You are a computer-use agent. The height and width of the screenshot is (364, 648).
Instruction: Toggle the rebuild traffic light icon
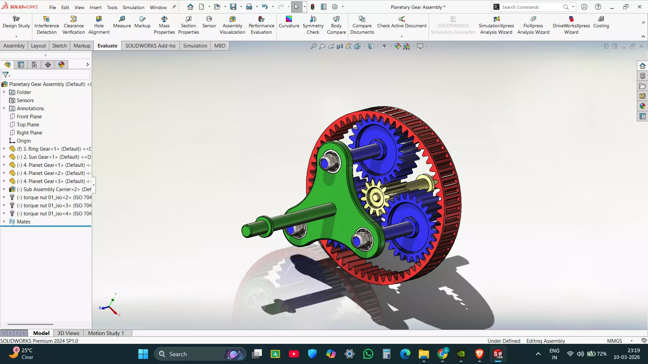point(313,7)
